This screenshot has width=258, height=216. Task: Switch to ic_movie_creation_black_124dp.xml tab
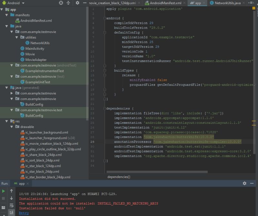pos(112,3)
